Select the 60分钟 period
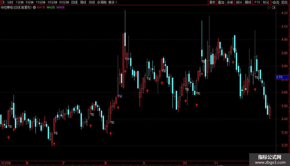This screenshot has width=290, height=166. tap(64, 2)
